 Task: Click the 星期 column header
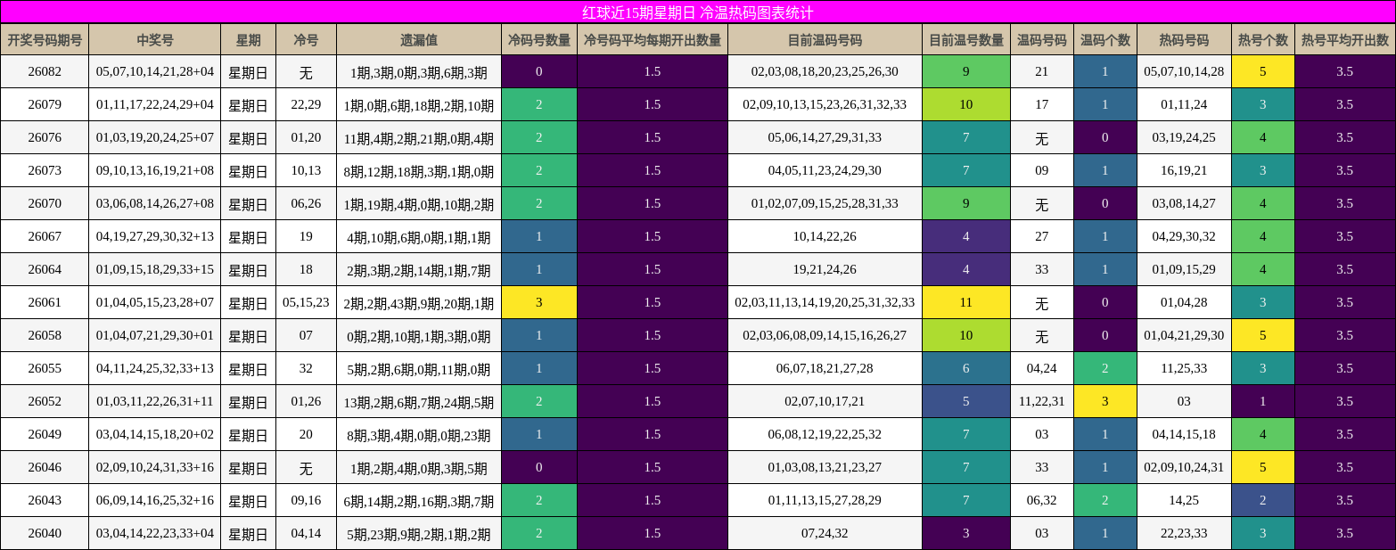249,40
